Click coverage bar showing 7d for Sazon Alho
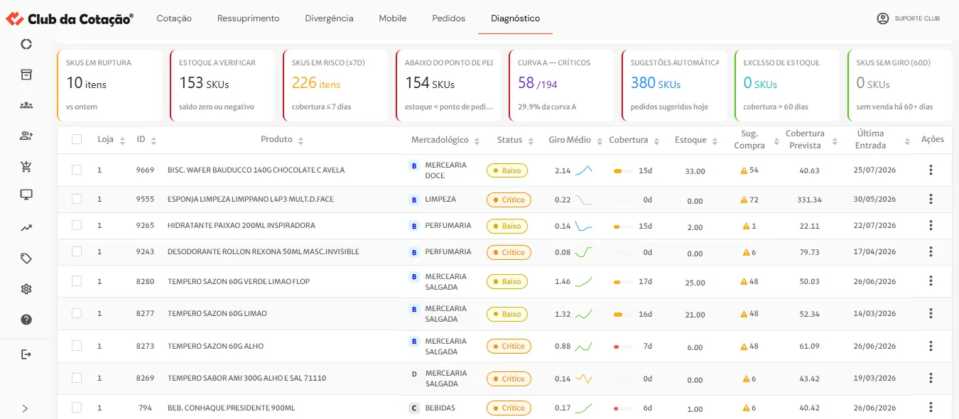Viewport: 959px width, 419px height. (622, 347)
